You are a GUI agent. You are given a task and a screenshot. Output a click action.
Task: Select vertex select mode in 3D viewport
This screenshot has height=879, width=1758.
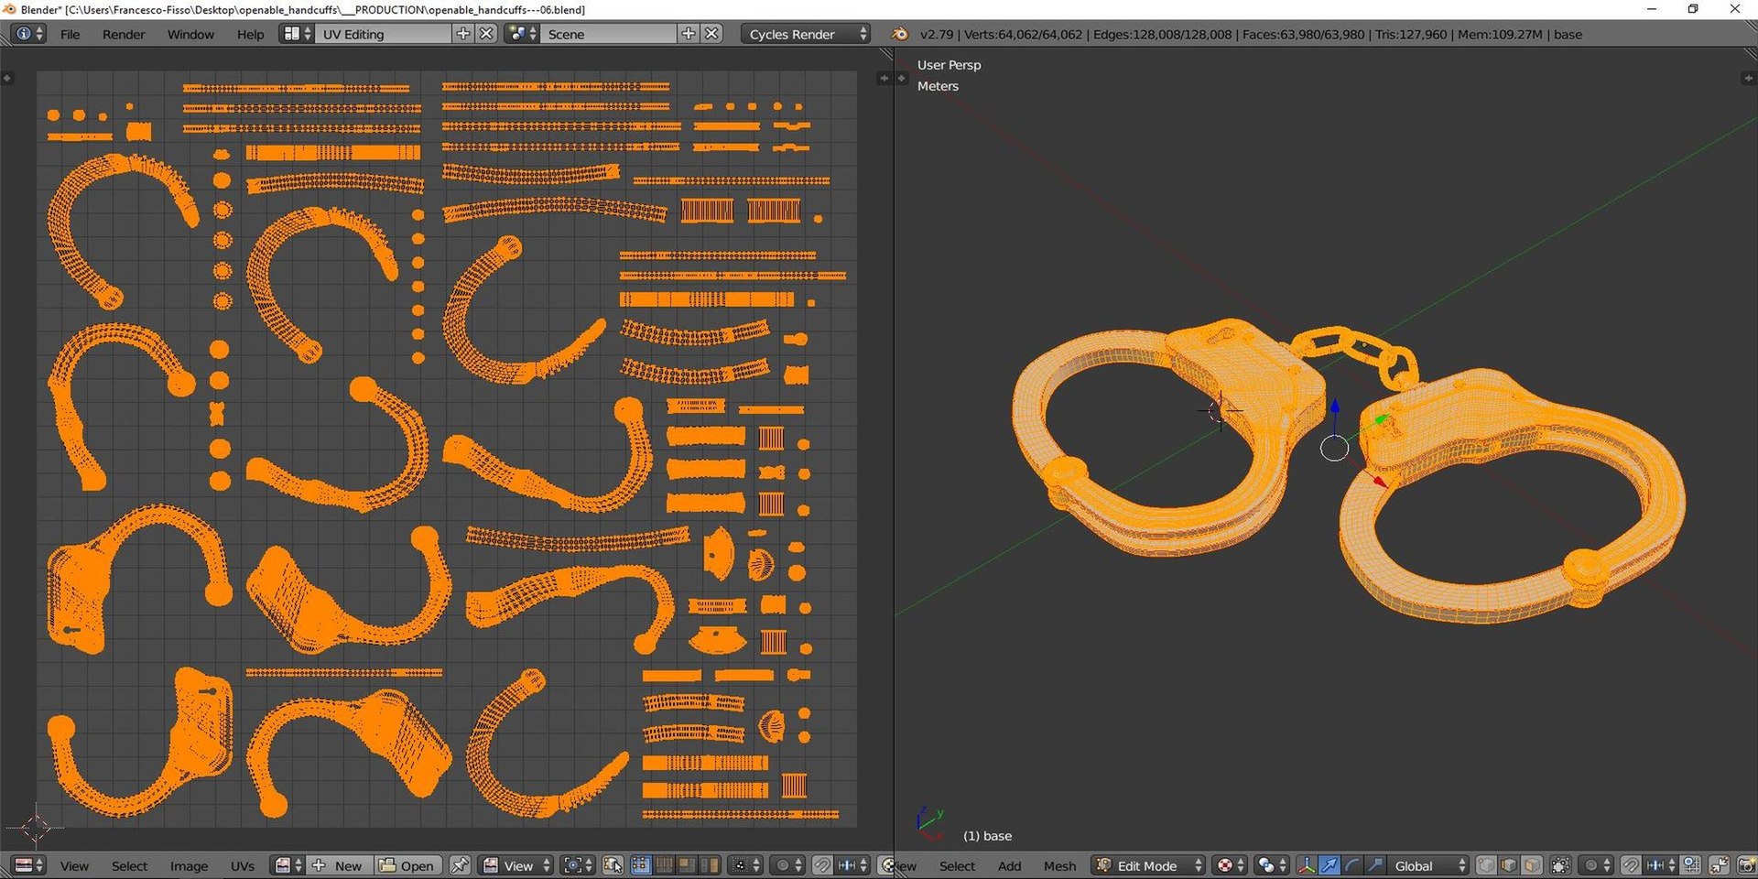click(x=1487, y=865)
